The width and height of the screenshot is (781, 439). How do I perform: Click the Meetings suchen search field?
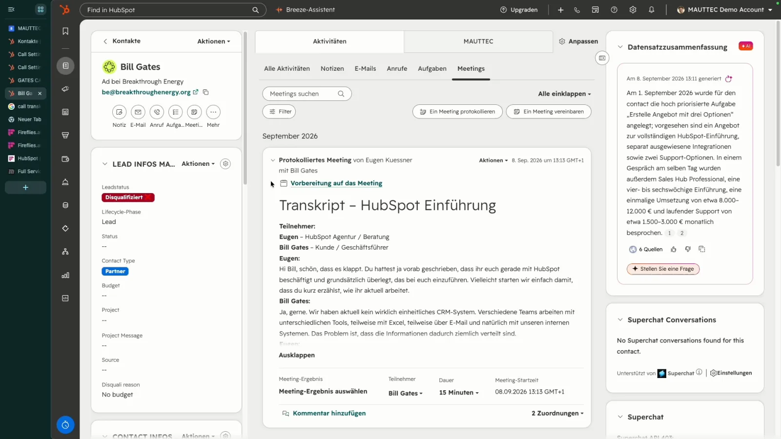point(307,94)
